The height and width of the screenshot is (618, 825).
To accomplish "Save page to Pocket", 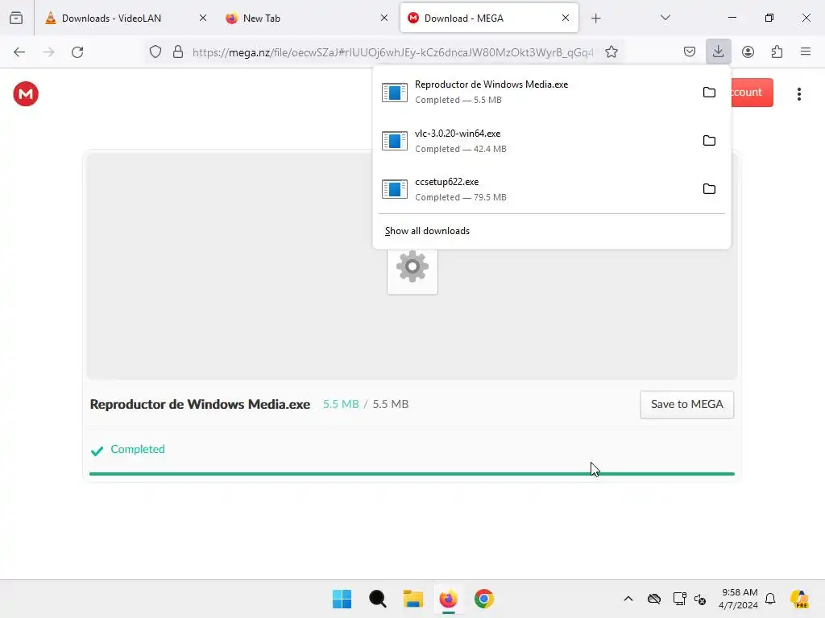I will click(x=690, y=52).
